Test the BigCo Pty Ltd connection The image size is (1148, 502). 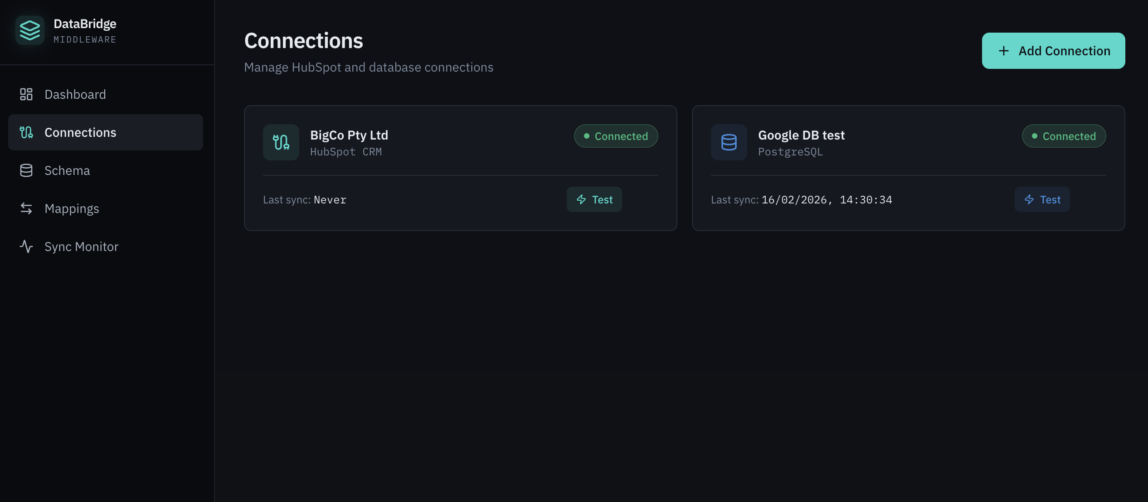click(x=594, y=199)
